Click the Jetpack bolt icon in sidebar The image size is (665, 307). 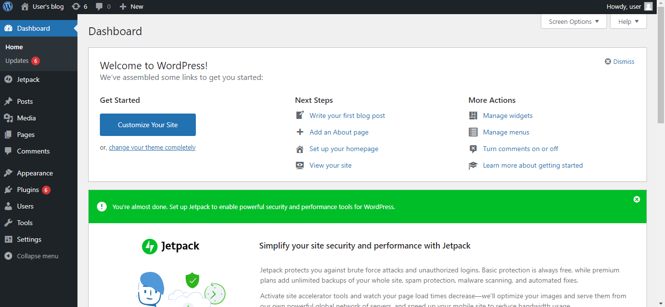click(x=8, y=79)
